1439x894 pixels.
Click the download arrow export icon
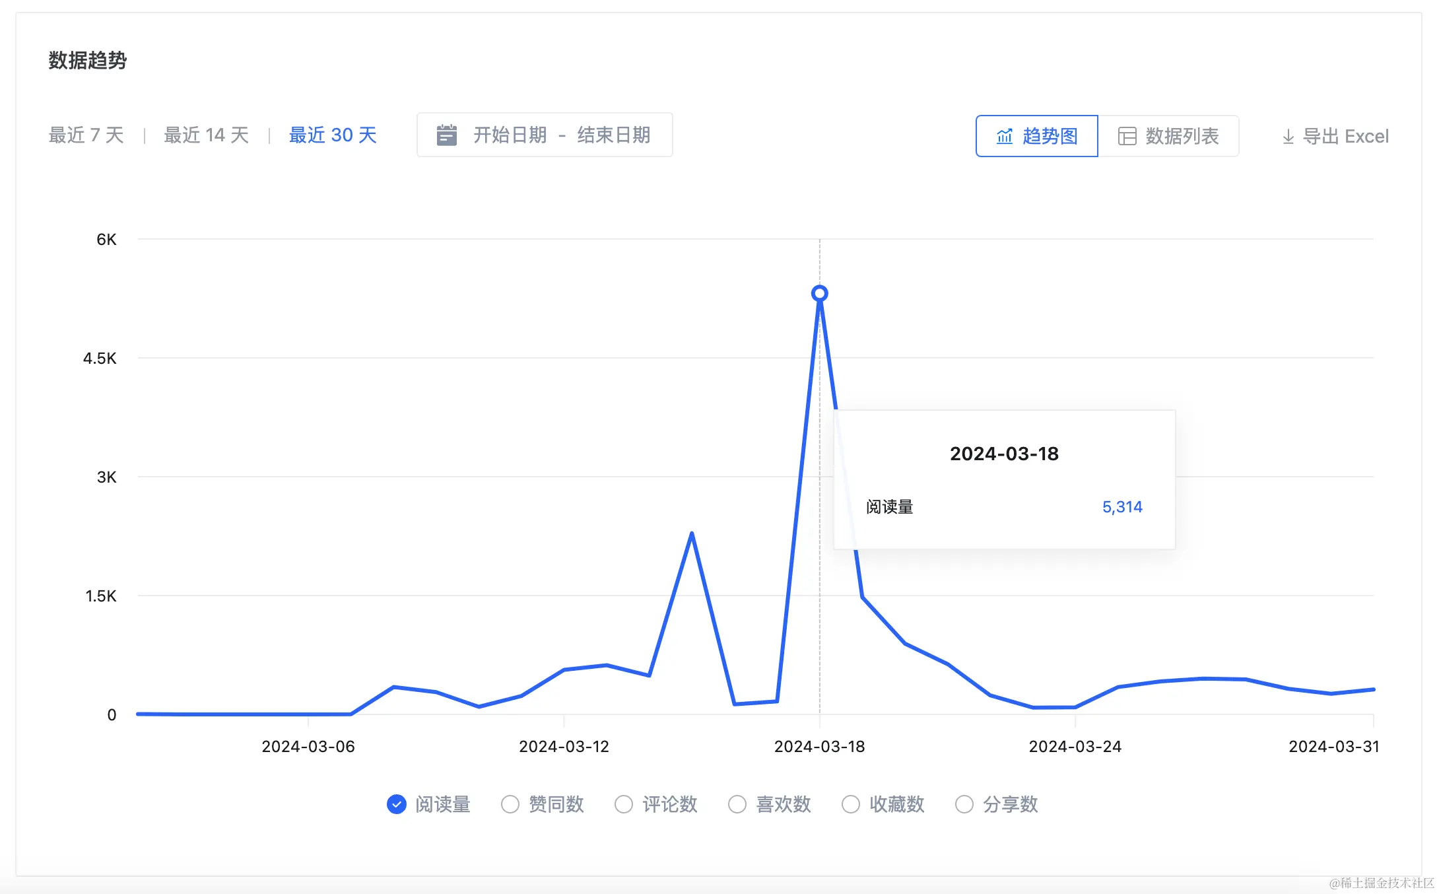(1288, 137)
